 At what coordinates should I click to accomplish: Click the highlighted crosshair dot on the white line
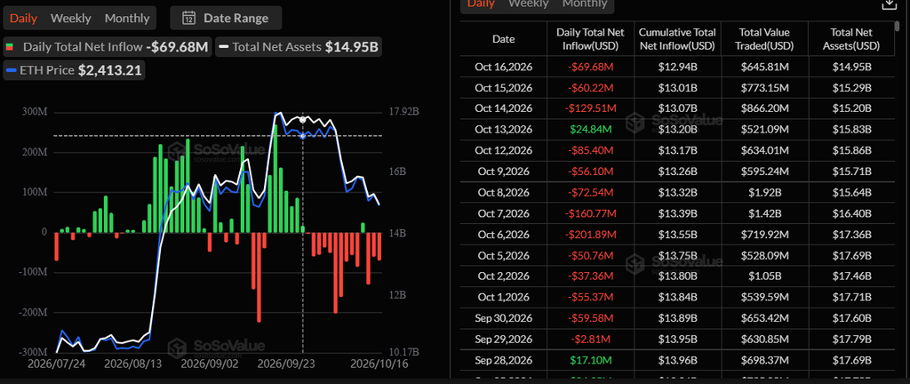click(302, 119)
